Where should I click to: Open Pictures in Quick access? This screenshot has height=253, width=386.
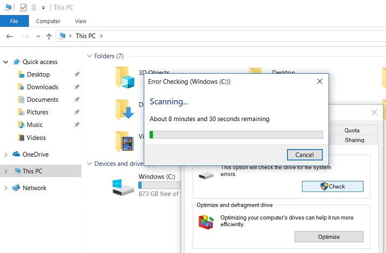pos(37,112)
